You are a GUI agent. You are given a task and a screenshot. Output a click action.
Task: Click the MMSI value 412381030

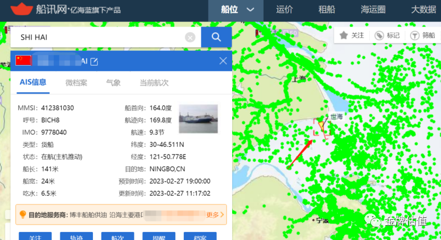click(x=57, y=108)
